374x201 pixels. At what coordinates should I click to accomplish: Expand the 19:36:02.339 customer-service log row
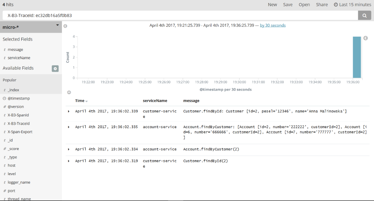tap(69, 111)
